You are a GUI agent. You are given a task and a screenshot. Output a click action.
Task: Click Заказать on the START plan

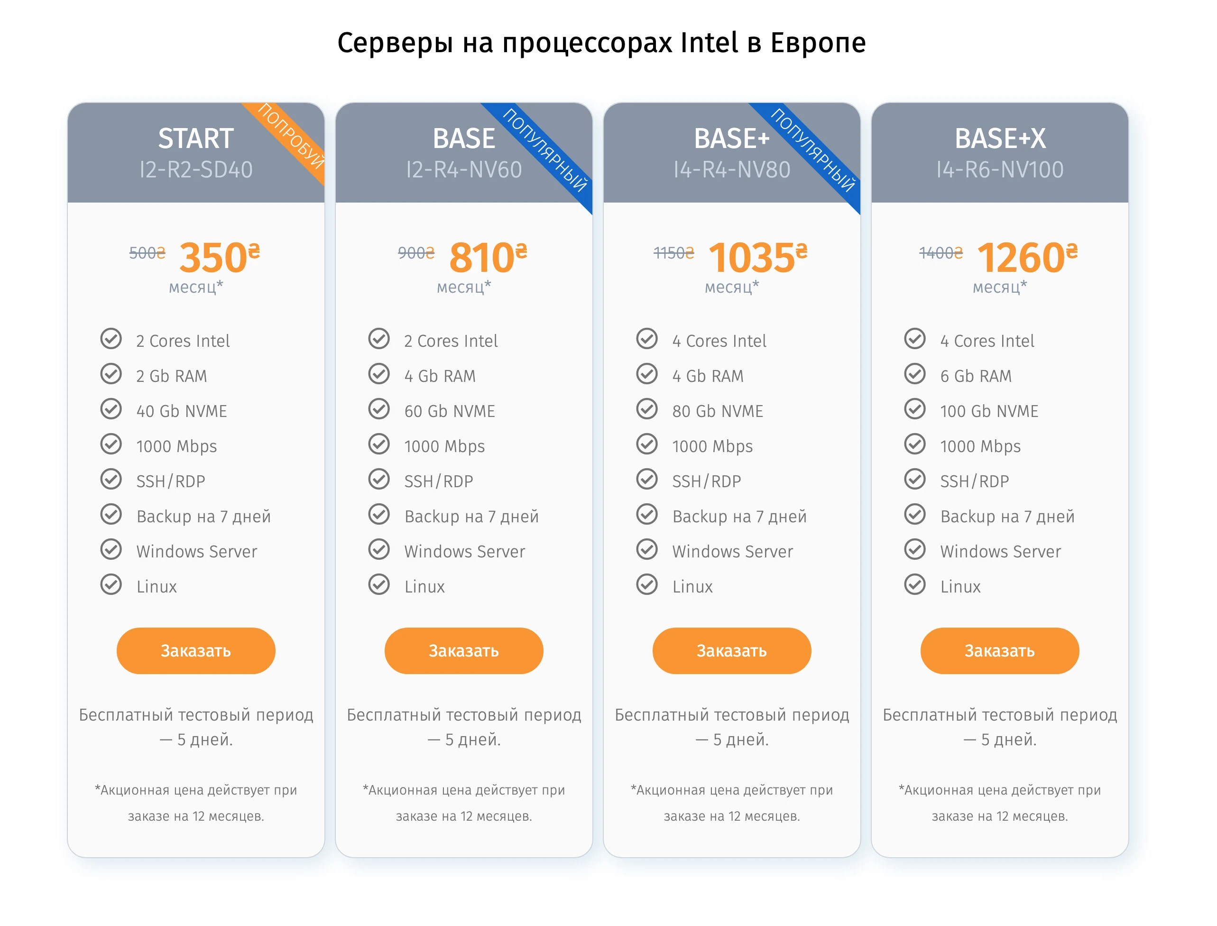point(195,651)
